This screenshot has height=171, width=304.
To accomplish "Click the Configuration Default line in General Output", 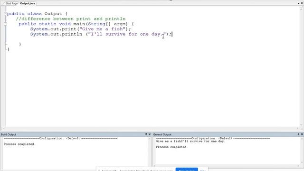I will point(213,138).
